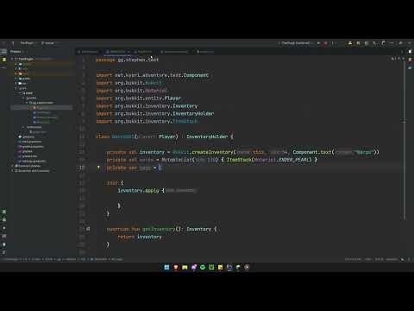The width and height of the screenshot is (414, 311).
Task: Click the override gutter icon beside getInventory
Action: [88, 229]
